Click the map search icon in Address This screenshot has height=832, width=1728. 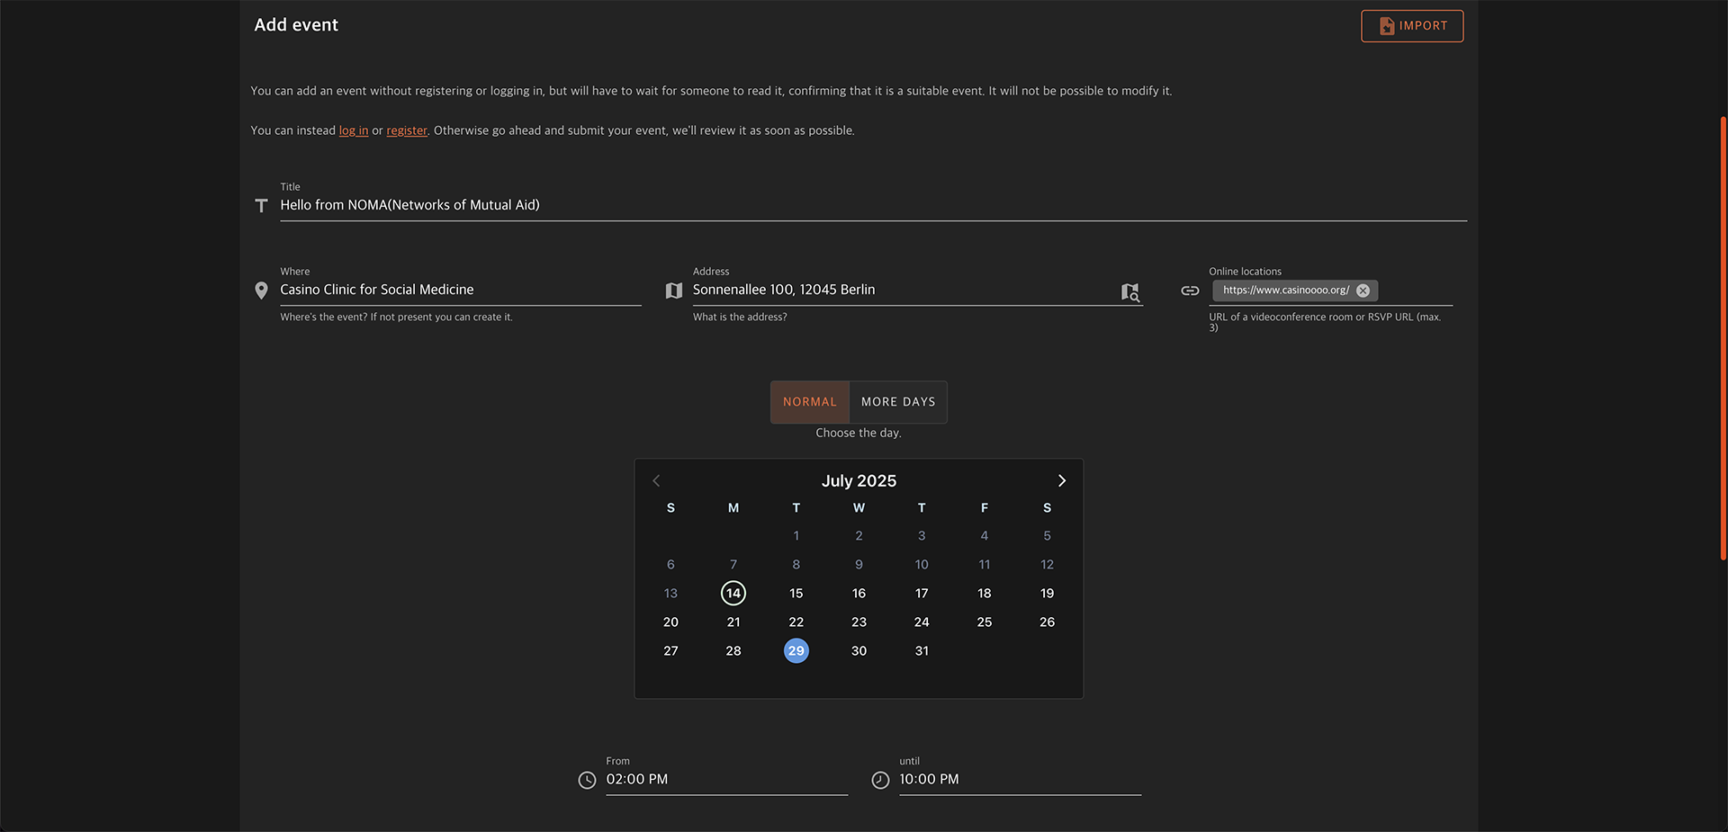click(x=1129, y=291)
